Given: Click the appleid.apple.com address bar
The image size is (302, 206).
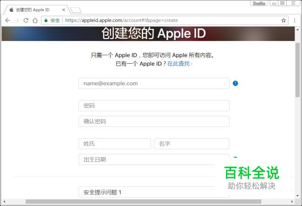Looking at the screenshot, I should pyautogui.click(x=164, y=20).
